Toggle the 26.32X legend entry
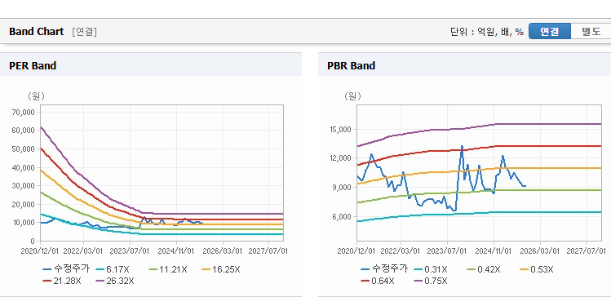This screenshot has width=611, height=297. [114, 281]
